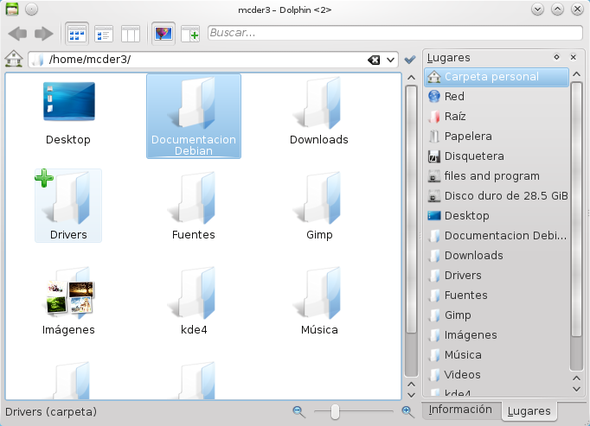
Task: Click the round titlebar sticky button
Action: tap(32, 9)
